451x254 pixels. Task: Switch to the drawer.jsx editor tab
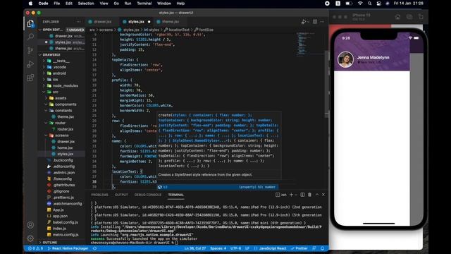[x=102, y=22]
